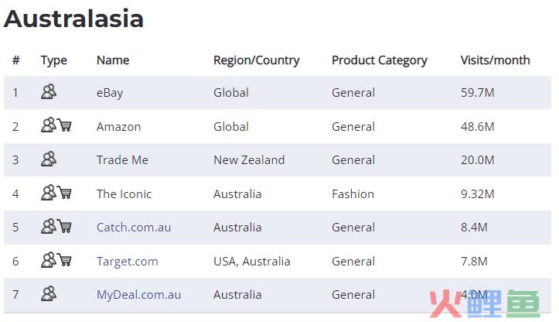Click the people icon in MyDeal.com.au row
The image size is (559, 322).
(x=49, y=293)
